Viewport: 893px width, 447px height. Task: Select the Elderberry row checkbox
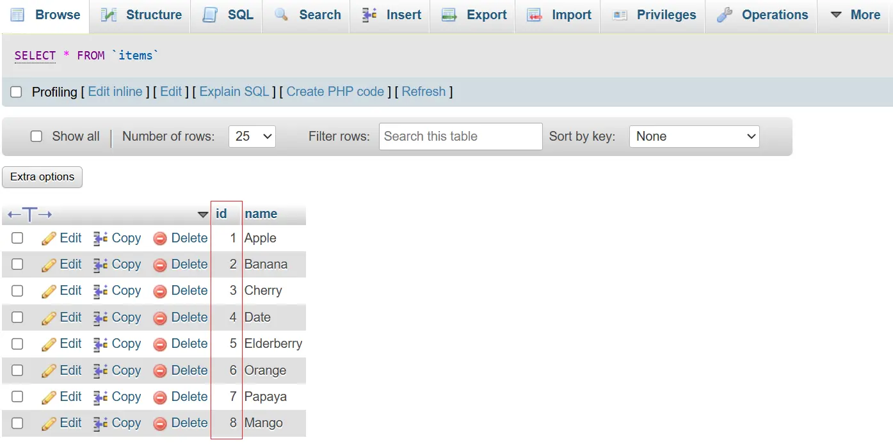[x=17, y=343]
